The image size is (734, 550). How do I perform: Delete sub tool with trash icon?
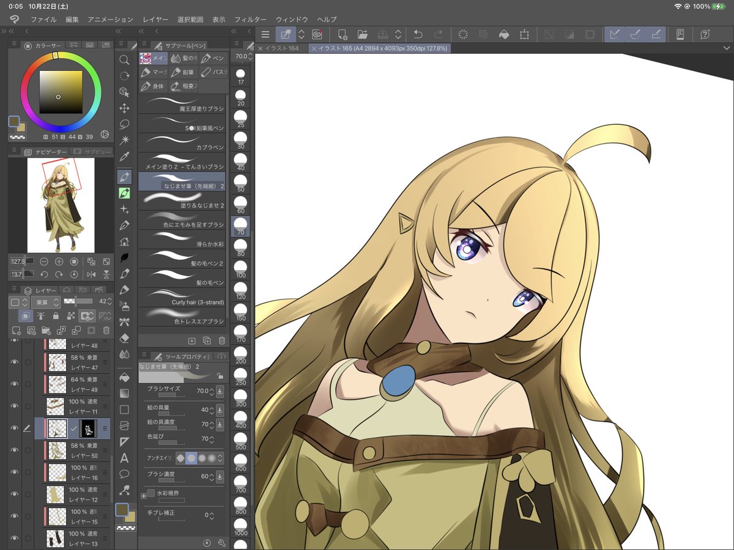coord(221,340)
